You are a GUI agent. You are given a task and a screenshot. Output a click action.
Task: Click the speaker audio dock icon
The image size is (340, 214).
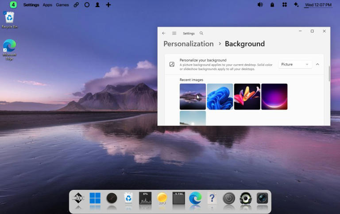coord(245,198)
